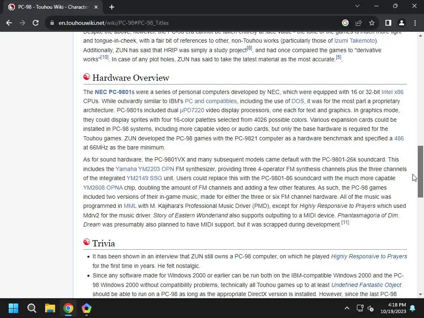424x318 pixels.
Task: Open the µPD7220 link
Action: pos(192,110)
